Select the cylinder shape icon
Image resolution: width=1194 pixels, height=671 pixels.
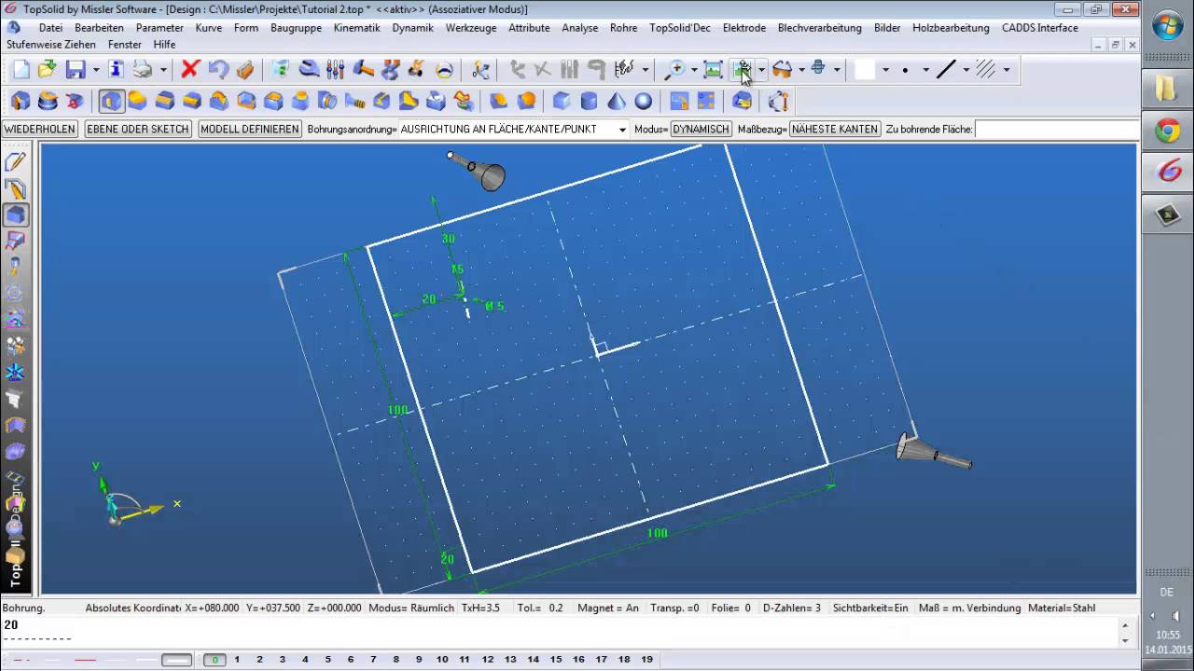point(589,101)
